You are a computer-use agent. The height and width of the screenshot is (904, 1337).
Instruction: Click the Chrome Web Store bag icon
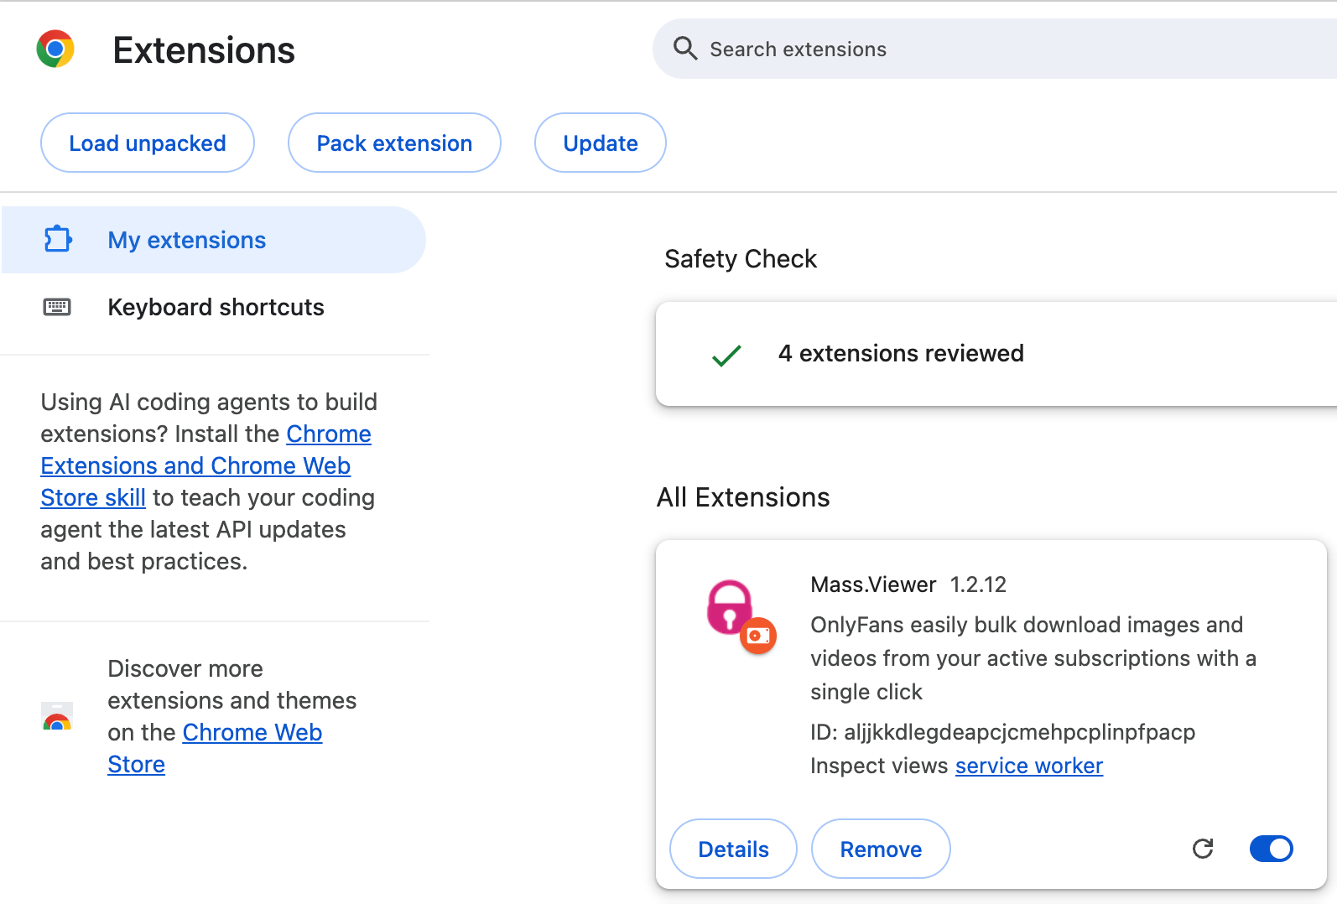(57, 716)
